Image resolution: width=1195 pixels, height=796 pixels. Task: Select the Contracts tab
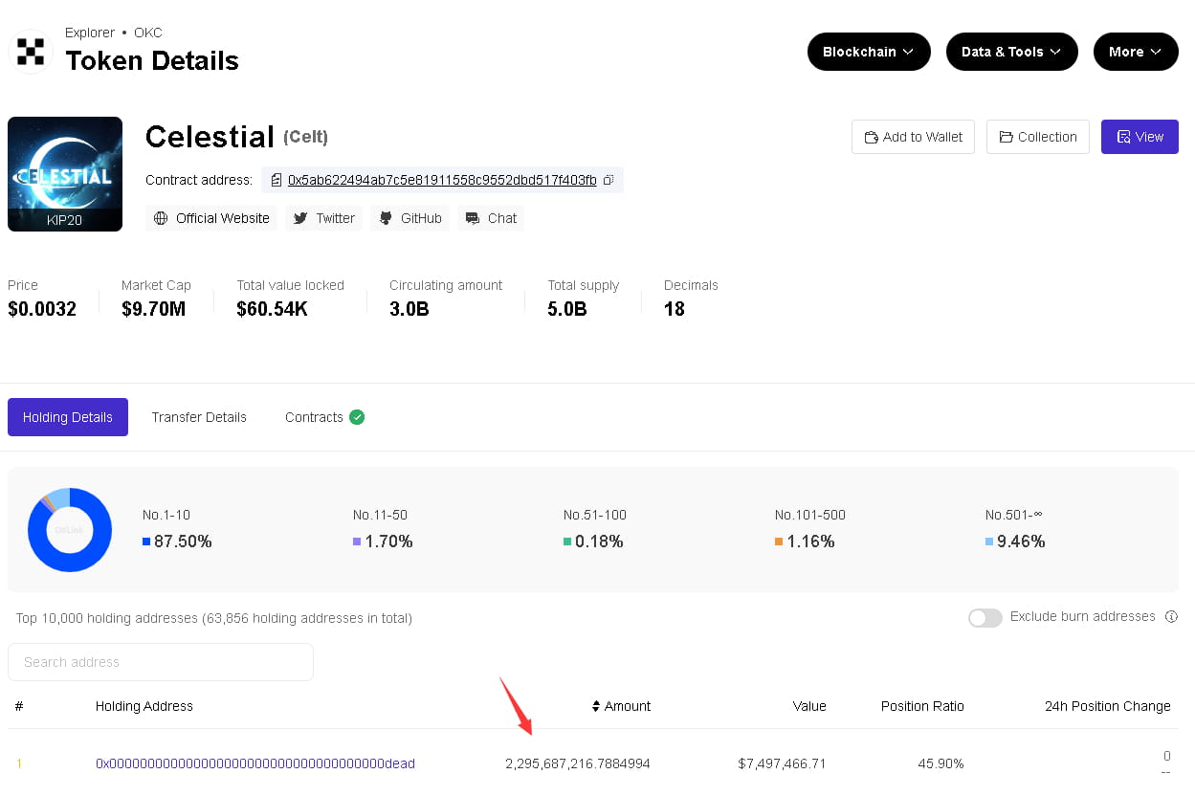(x=314, y=417)
